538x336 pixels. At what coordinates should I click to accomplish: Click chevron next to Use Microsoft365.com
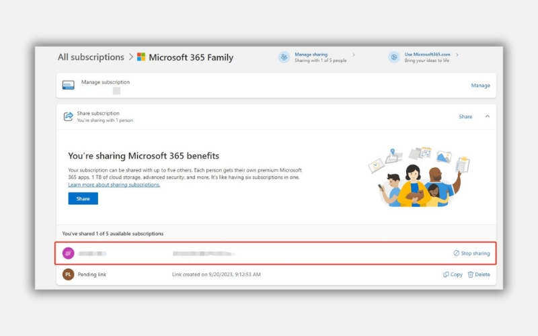[x=457, y=55]
